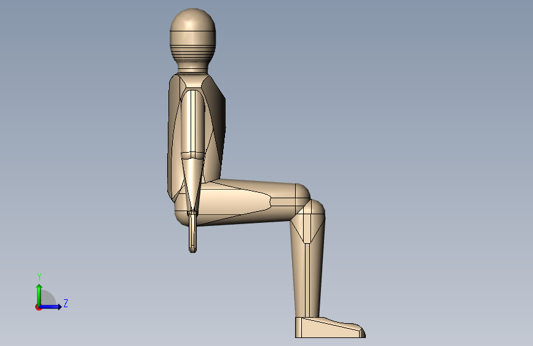Select the mannequin's head
Viewport: 533px width, 346px height.
pyautogui.click(x=193, y=36)
